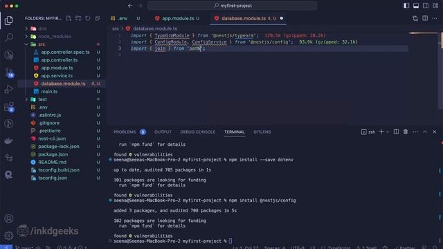Viewport: 443px width, 249px height.
Task: Open the Docker view in activity bar
Action: point(9,140)
